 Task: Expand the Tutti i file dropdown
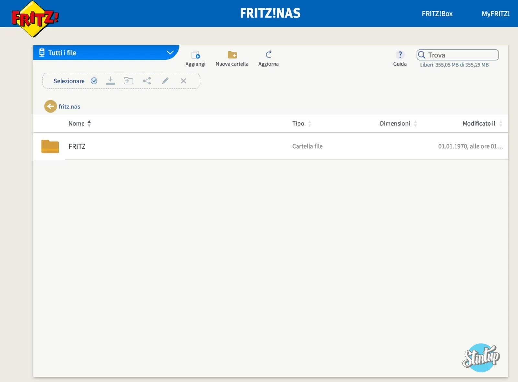click(x=170, y=52)
